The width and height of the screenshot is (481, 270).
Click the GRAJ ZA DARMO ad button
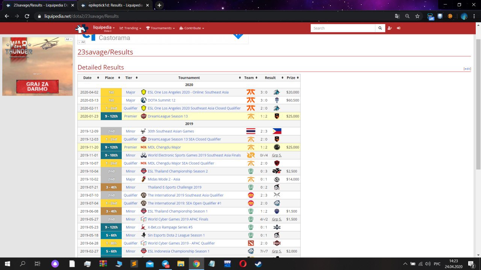point(37,87)
